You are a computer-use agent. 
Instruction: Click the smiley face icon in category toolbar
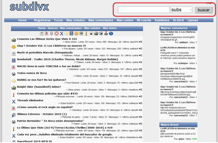(76, 34)
